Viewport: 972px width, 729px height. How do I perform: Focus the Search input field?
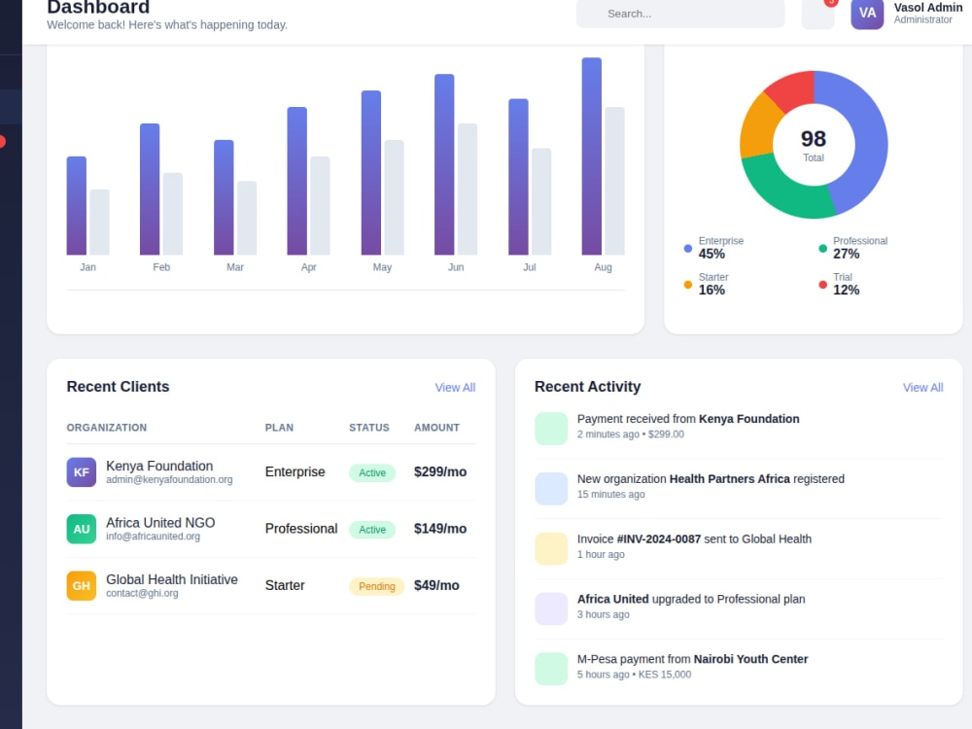pos(680,14)
